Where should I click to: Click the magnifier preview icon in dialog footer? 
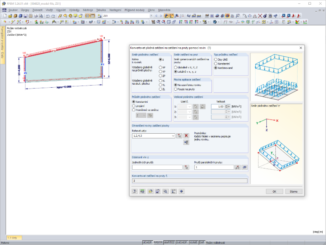coord(166,191)
